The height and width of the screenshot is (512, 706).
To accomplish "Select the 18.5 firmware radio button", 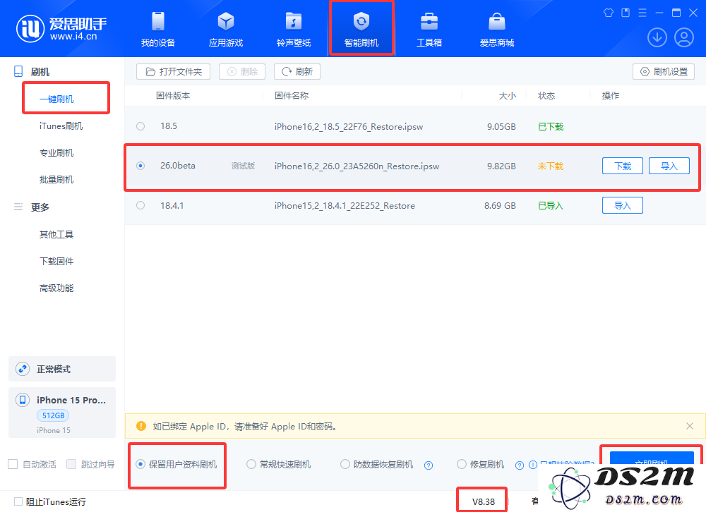I will [x=140, y=126].
